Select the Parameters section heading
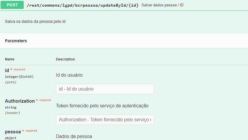Viewport: 248px width, 140px height. 16,41
